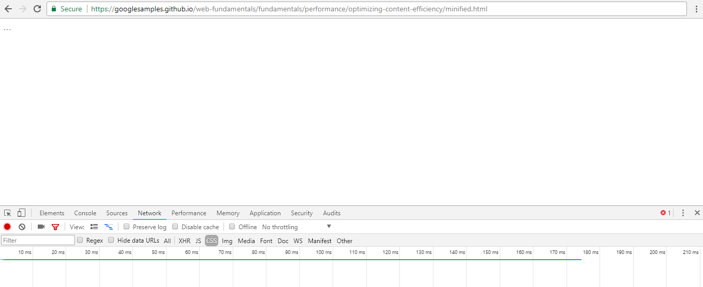Toggle the Offline checkbox
The width and height of the screenshot is (703, 287).
pos(232,227)
